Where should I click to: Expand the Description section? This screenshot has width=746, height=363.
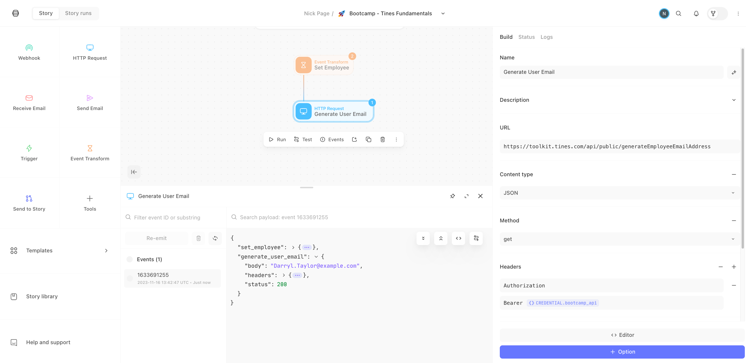[x=734, y=100]
